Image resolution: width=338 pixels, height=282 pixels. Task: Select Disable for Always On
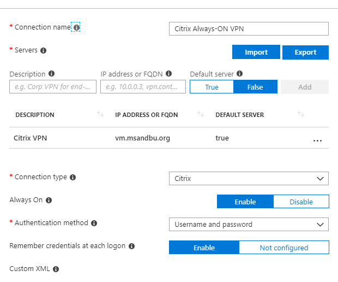(x=301, y=202)
